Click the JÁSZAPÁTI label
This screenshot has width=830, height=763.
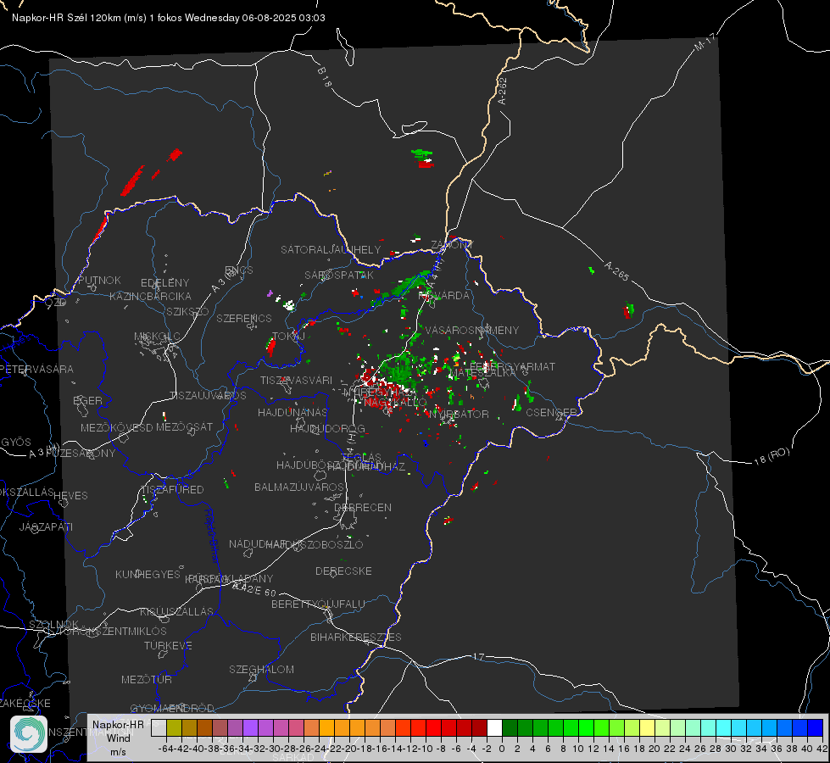[46, 526]
